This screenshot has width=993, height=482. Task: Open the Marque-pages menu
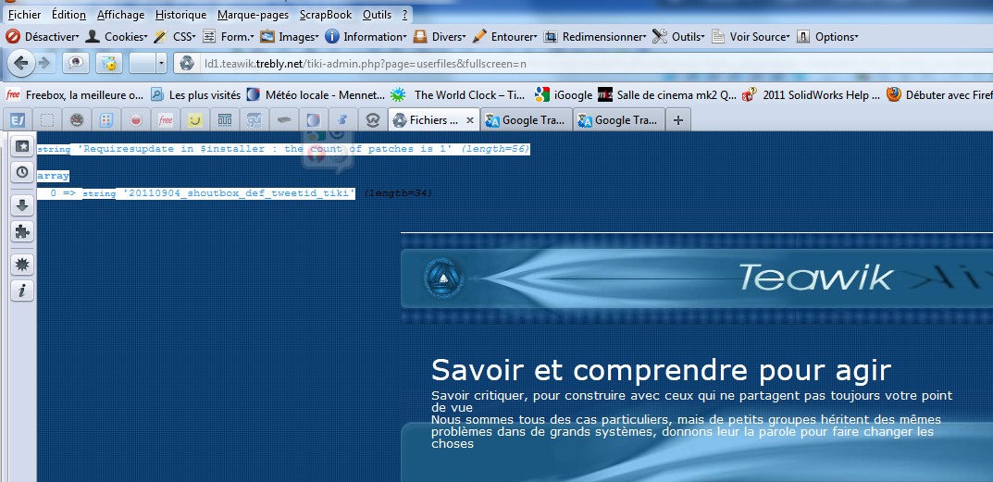pyautogui.click(x=253, y=15)
